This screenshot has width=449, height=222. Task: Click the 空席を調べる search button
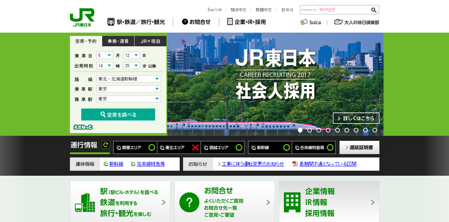118,115
